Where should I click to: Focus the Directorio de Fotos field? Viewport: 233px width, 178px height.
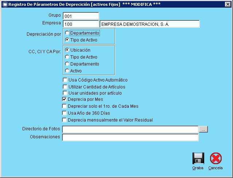pos(130,129)
